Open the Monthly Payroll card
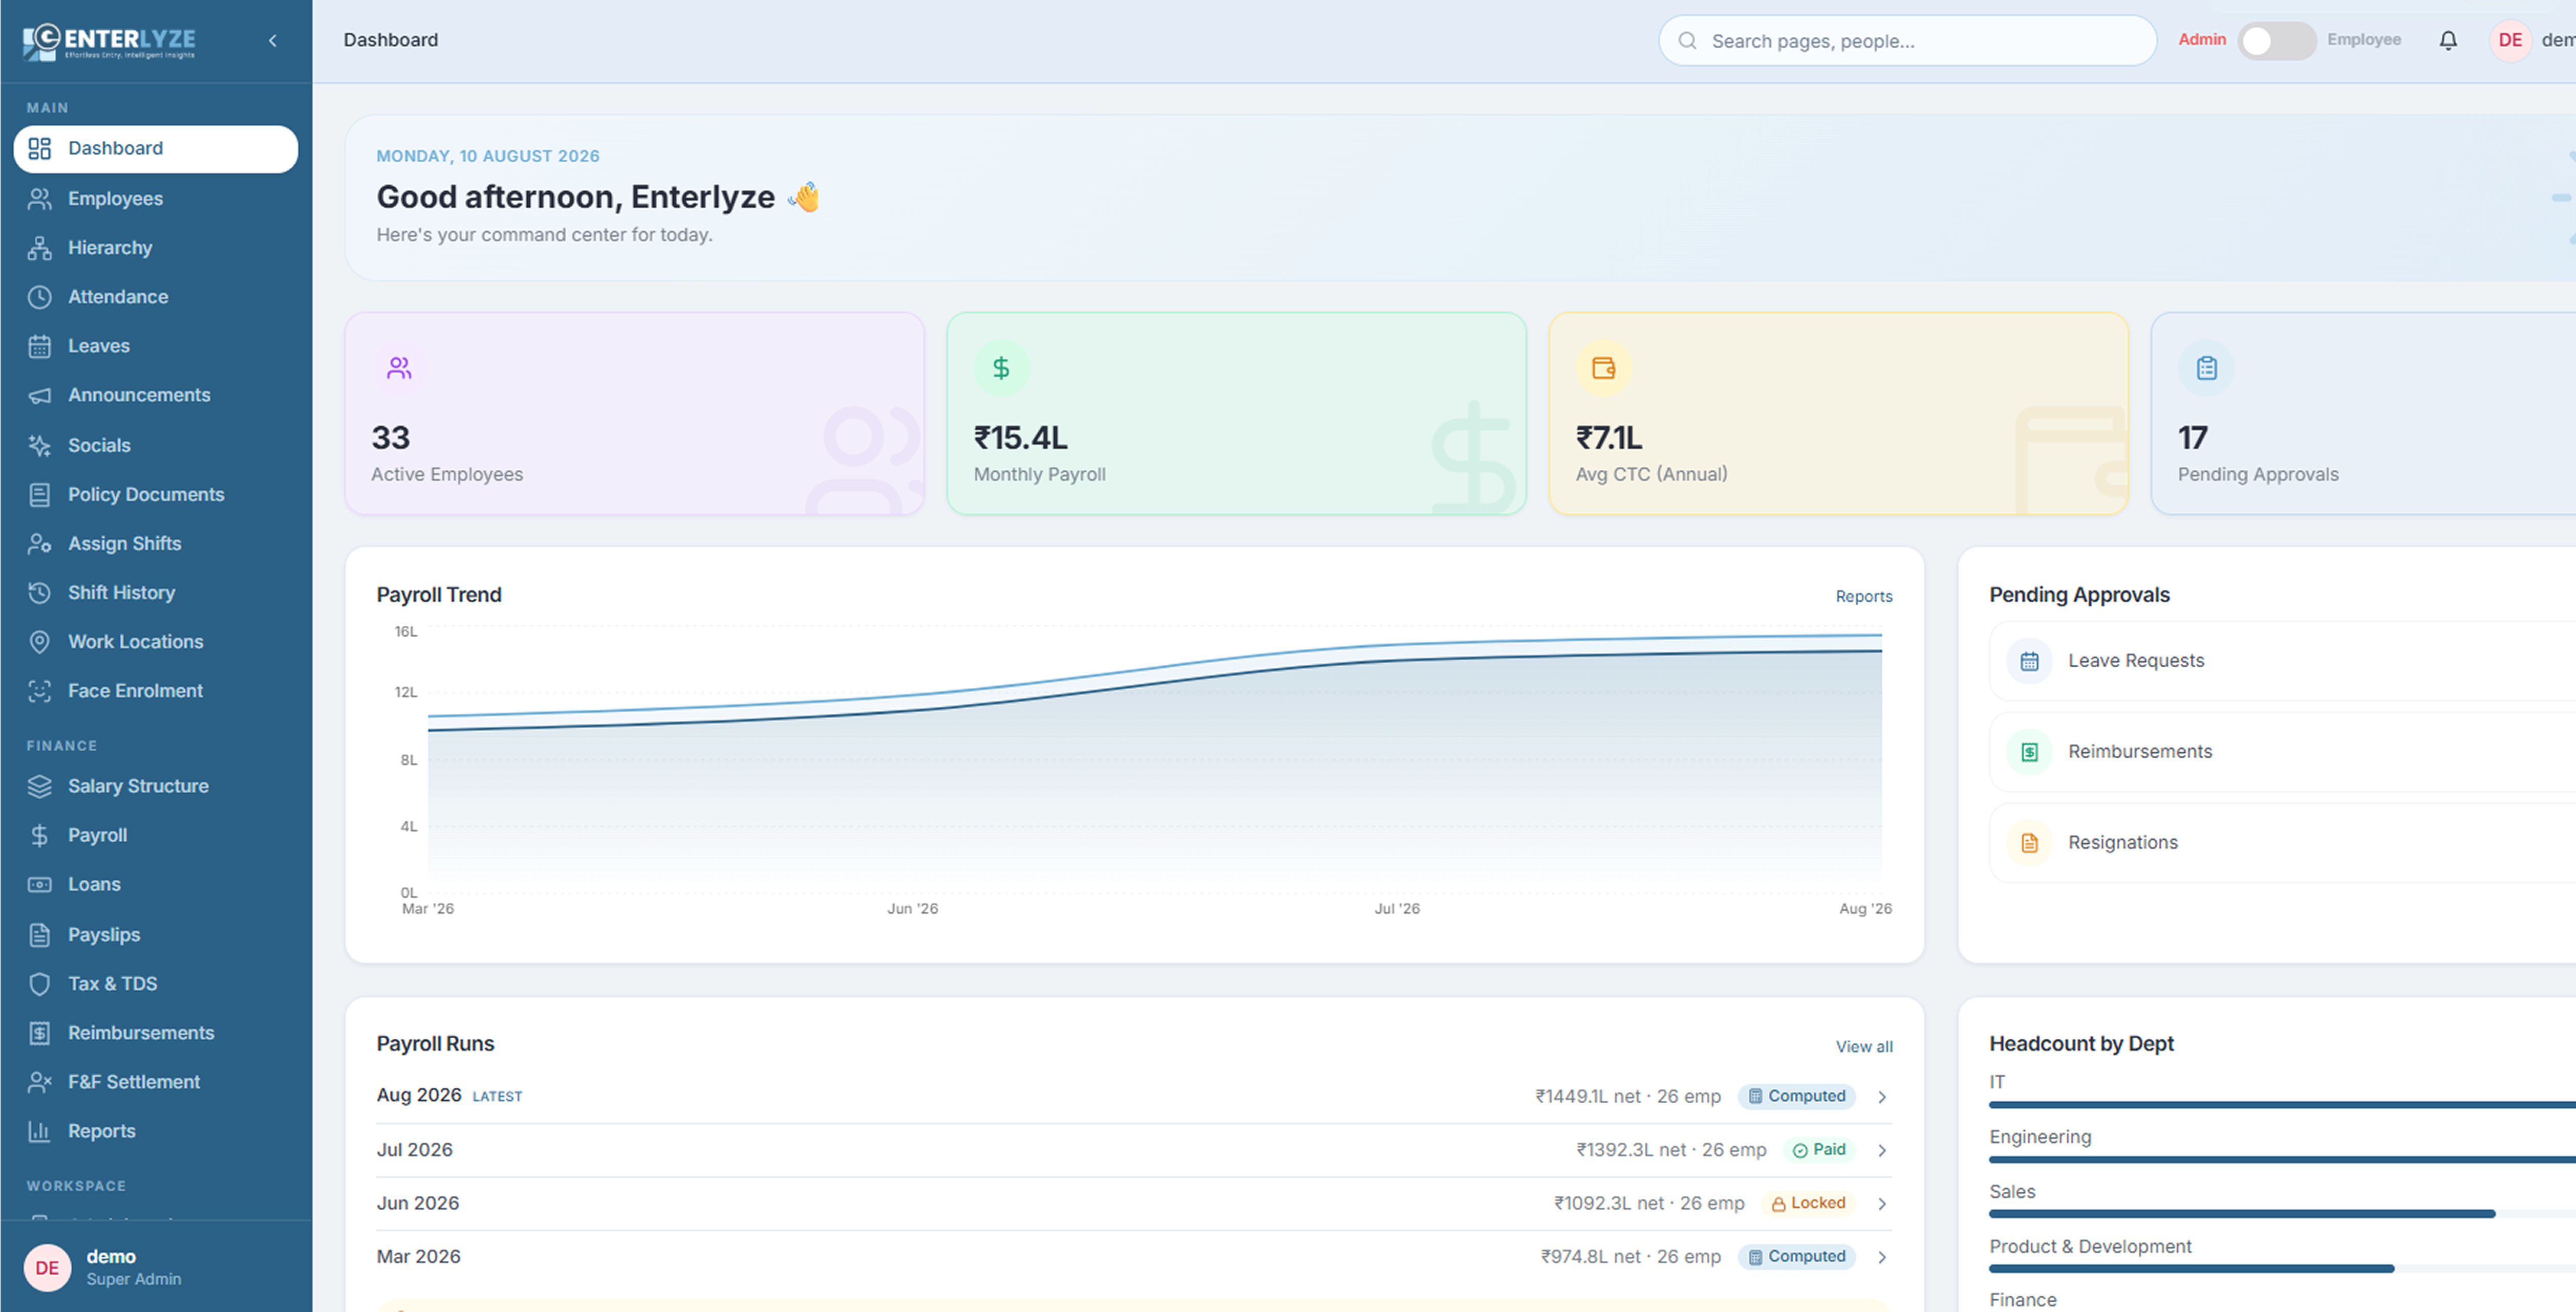 point(1236,413)
